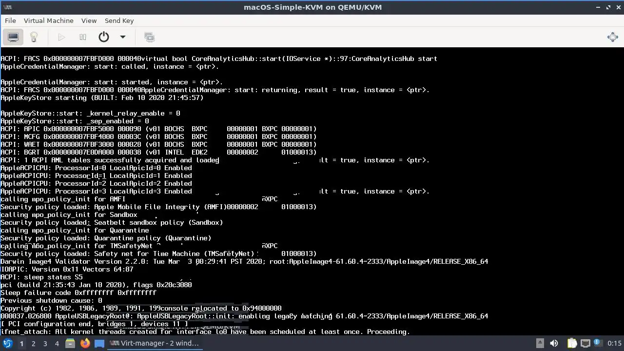Screen dimensions: 624x351
Task: Switch to workspace 4
Action: click(57, 343)
